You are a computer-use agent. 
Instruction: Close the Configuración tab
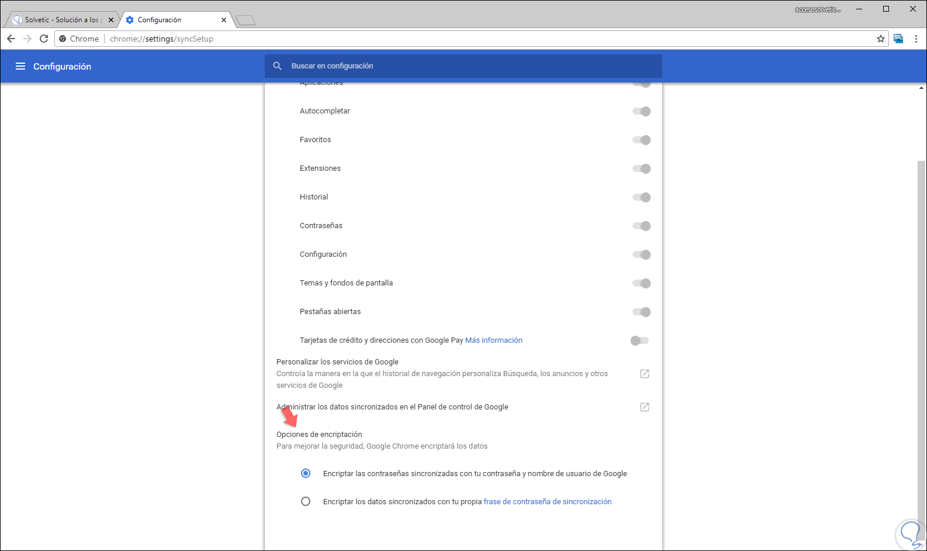coord(224,20)
